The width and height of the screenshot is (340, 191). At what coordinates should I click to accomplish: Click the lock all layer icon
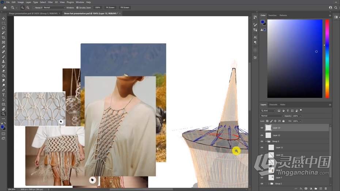283,121
